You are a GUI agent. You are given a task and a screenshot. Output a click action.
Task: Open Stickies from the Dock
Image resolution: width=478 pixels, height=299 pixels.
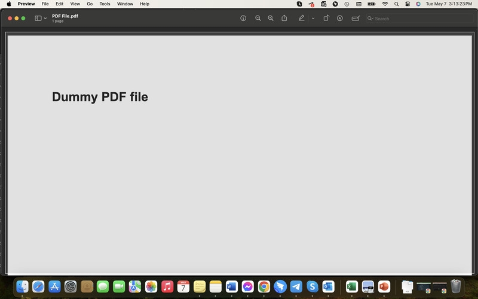point(200,287)
